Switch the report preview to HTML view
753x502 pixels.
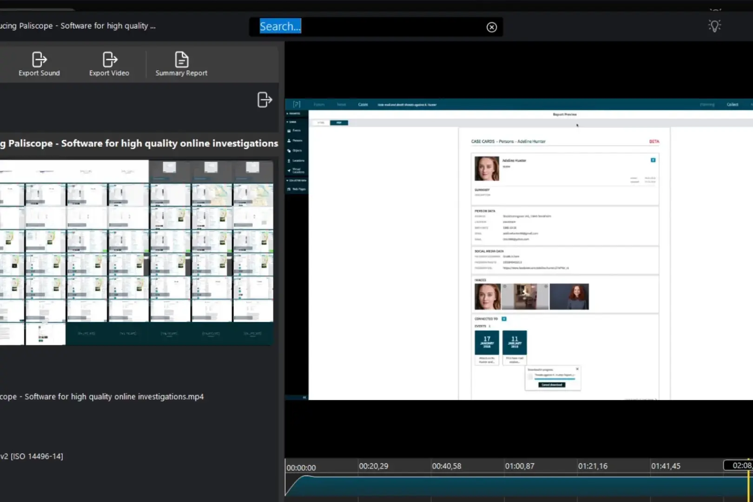point(321,123)
